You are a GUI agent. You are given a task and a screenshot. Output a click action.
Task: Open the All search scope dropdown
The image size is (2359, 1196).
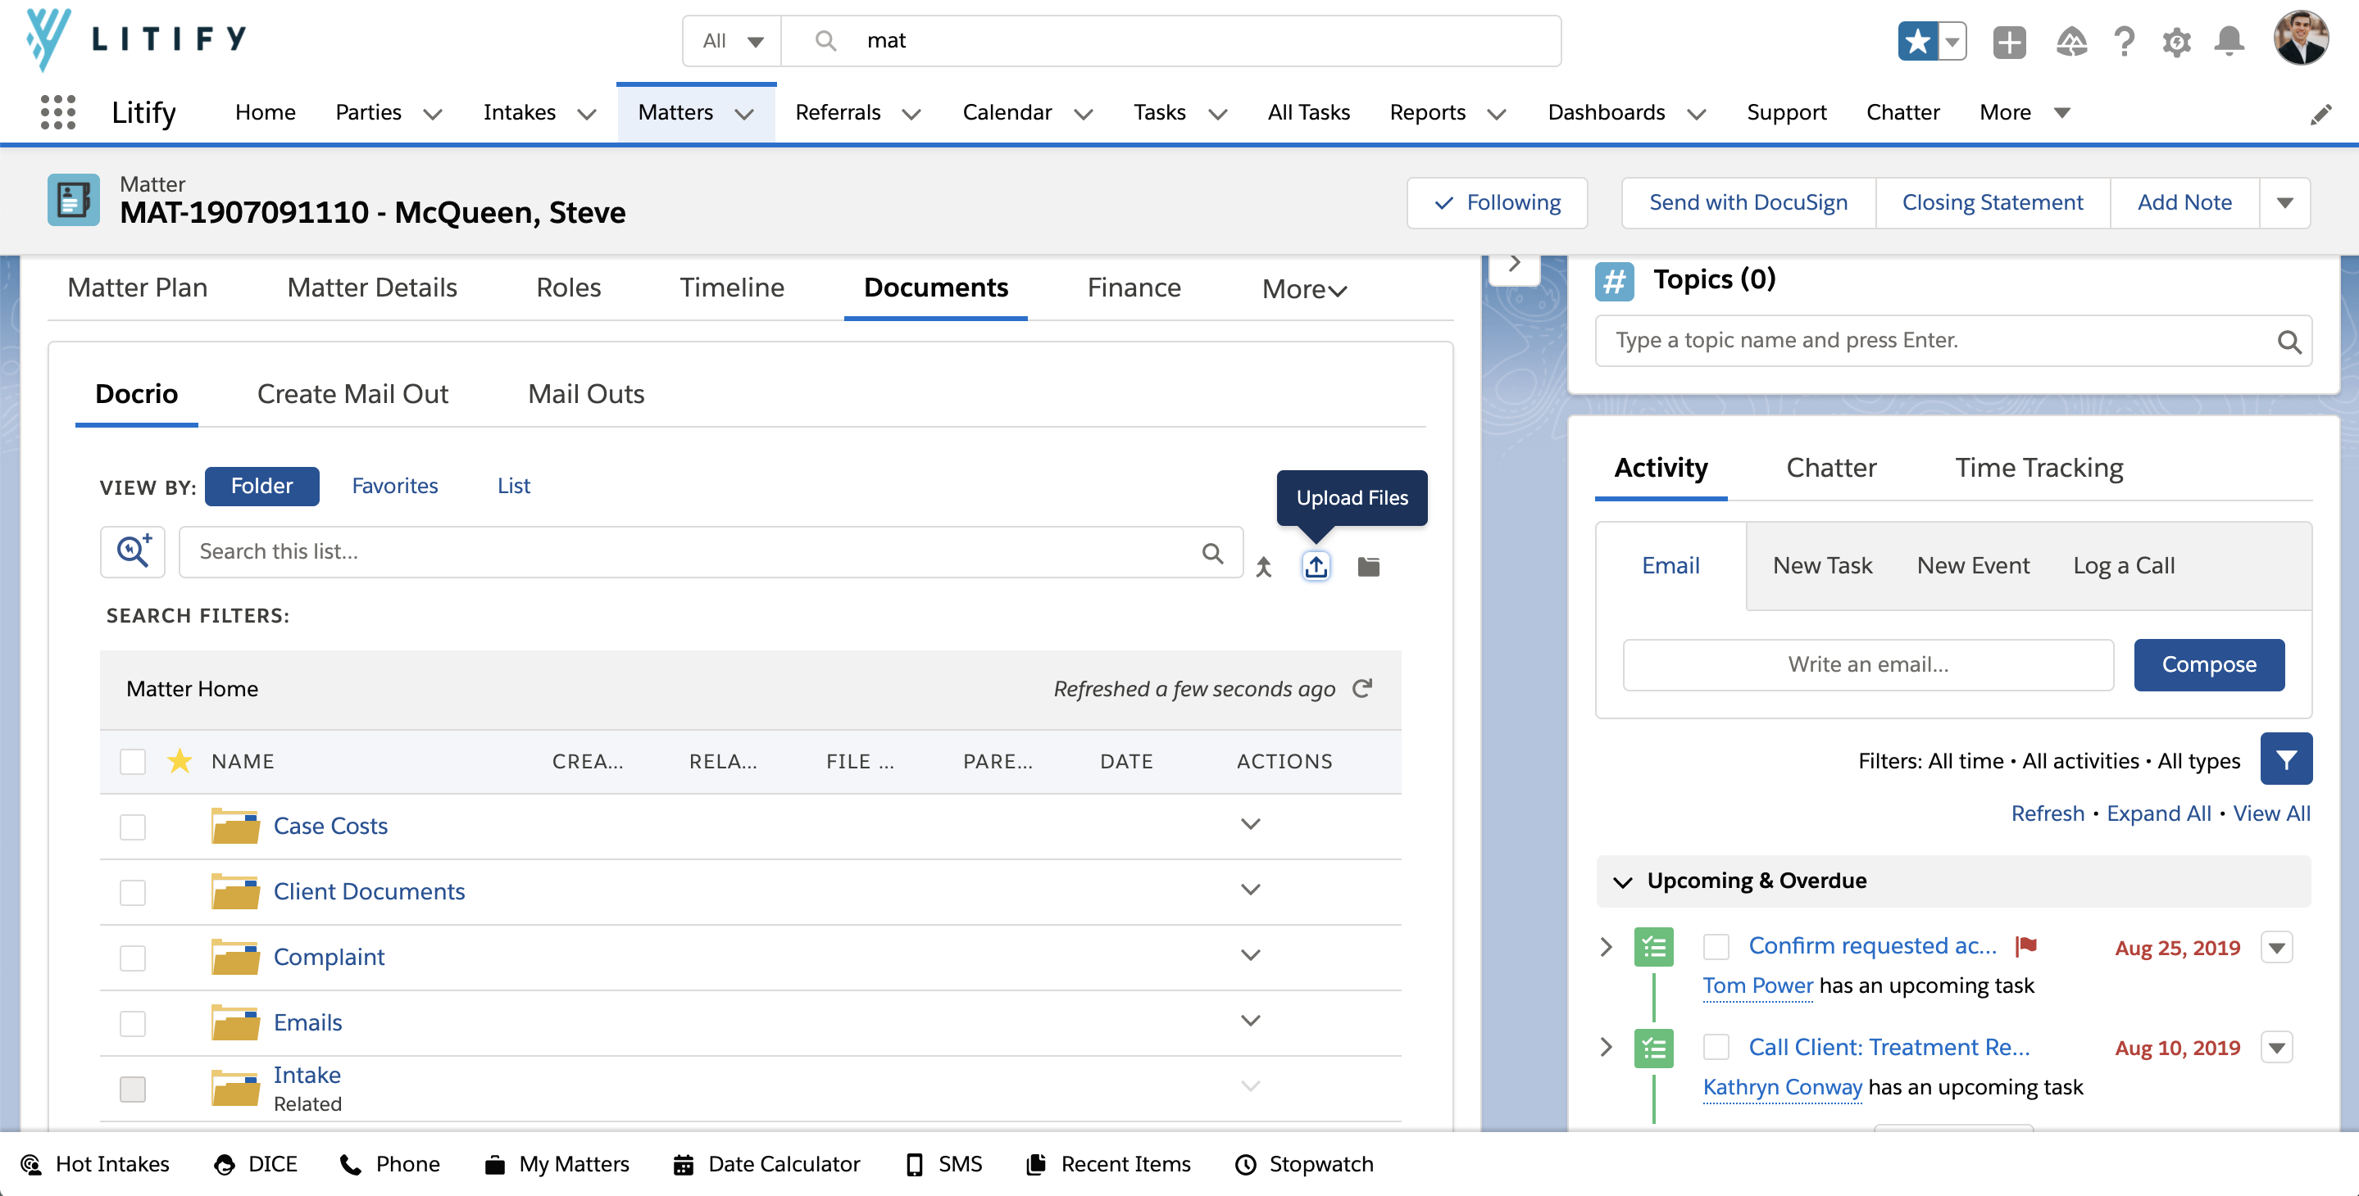(x=732, y=41)
